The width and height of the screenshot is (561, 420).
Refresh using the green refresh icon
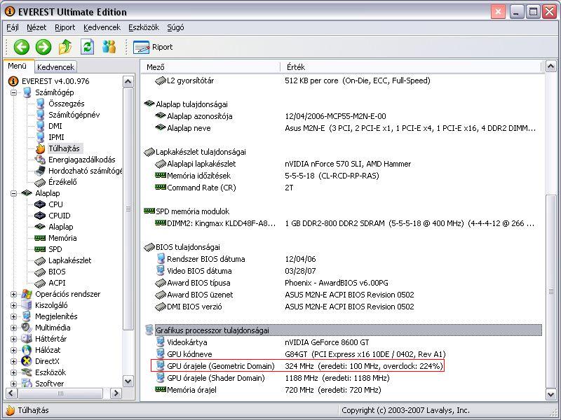pyautogui.click(x=87, y=47)
